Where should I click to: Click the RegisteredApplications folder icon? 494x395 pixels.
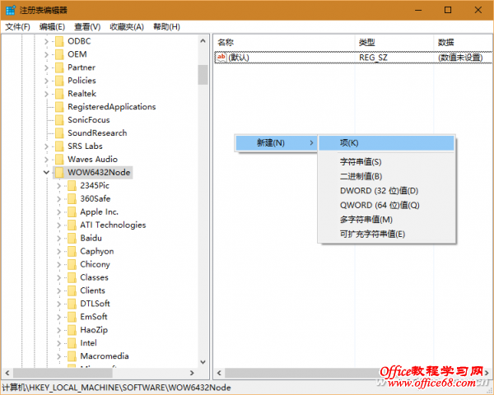pos(59,107)
